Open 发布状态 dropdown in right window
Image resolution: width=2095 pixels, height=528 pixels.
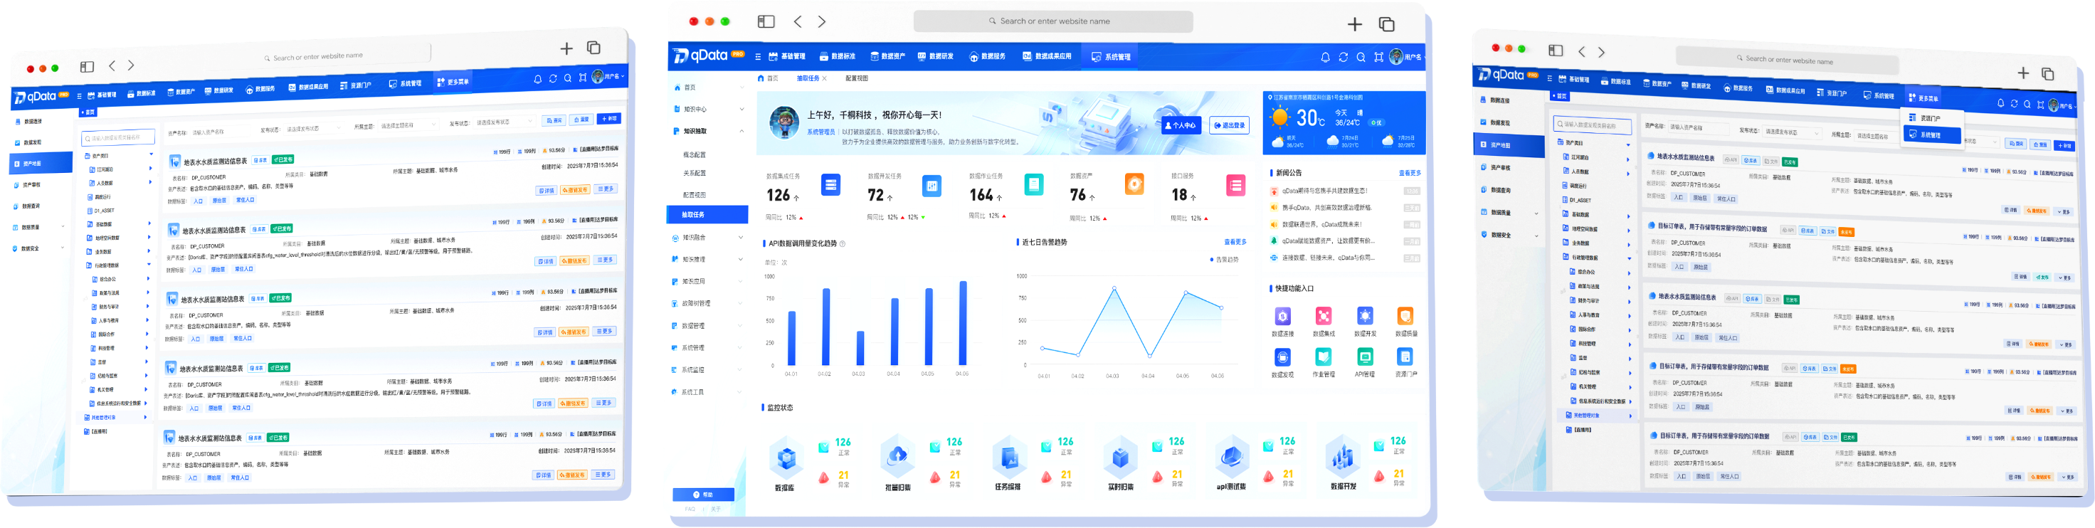point(1793,132)
